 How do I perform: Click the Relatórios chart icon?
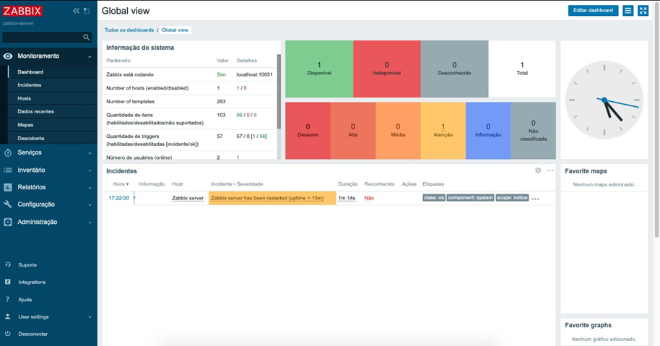[7, 187]
